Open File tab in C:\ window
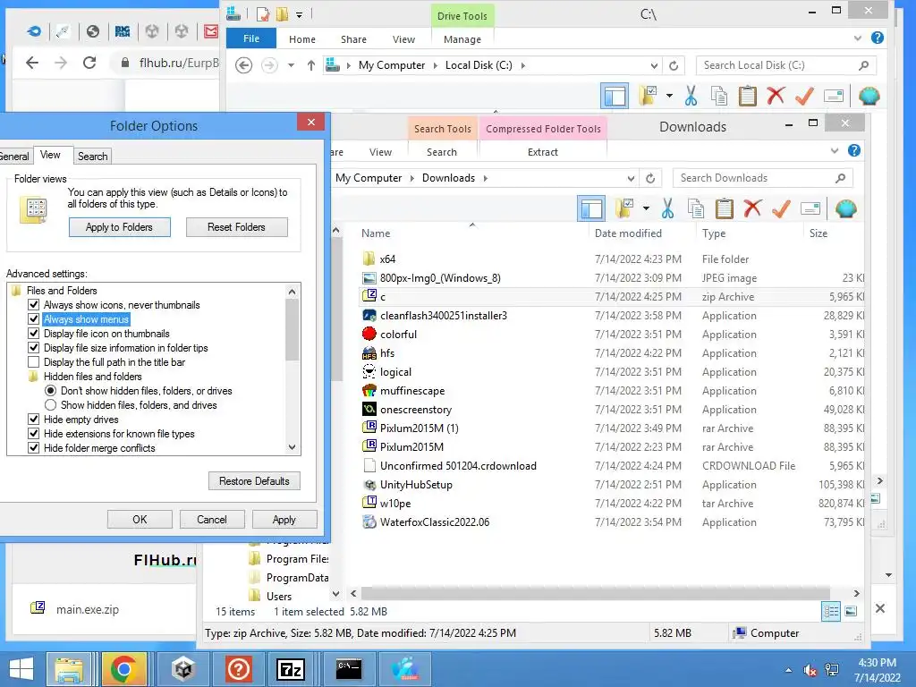The height and width of the screenshot is (687, 916). (251, 38)
